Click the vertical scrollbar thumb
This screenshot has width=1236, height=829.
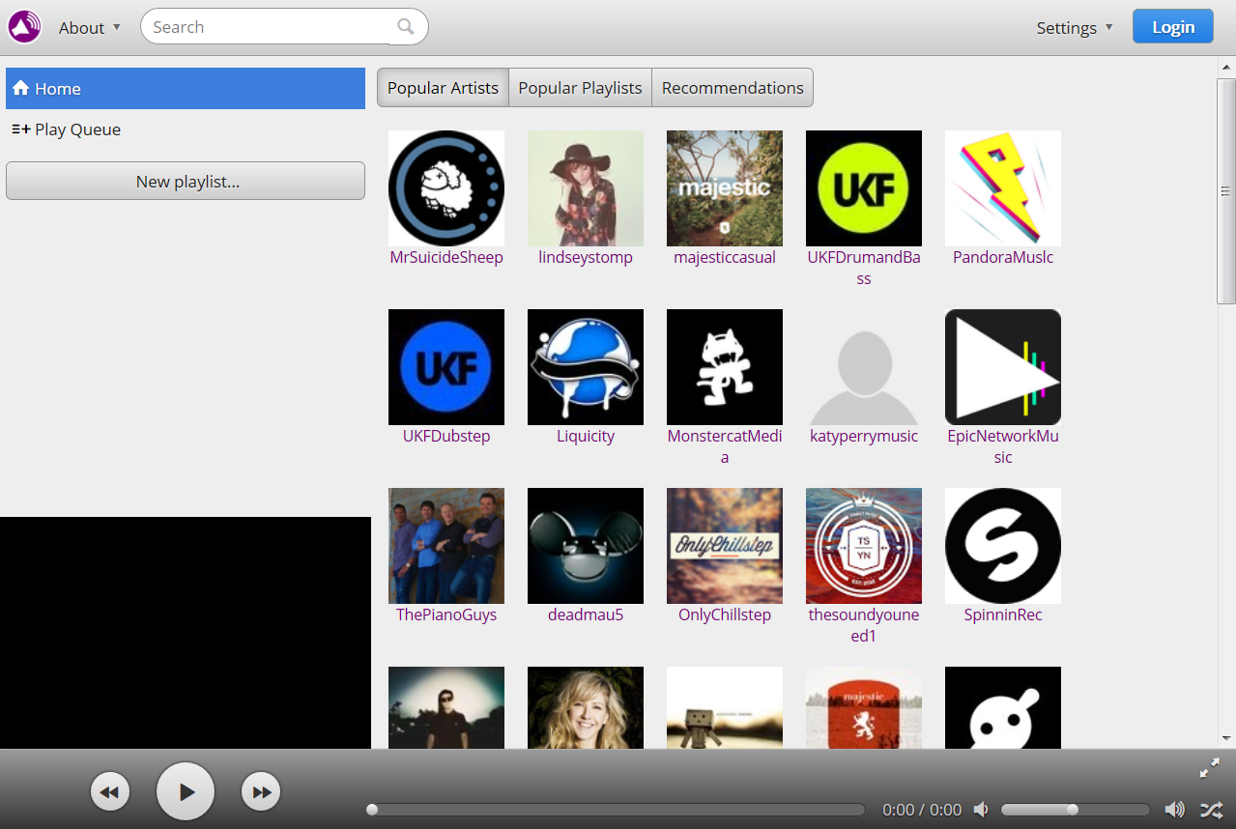pyautogui.click(x=1226, y=191)
